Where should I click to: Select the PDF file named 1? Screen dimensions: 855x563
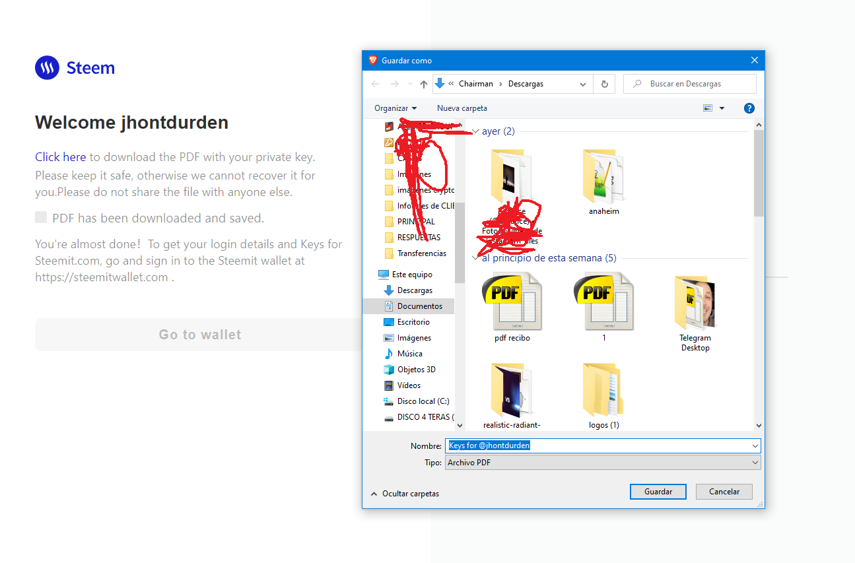point(604,307)
